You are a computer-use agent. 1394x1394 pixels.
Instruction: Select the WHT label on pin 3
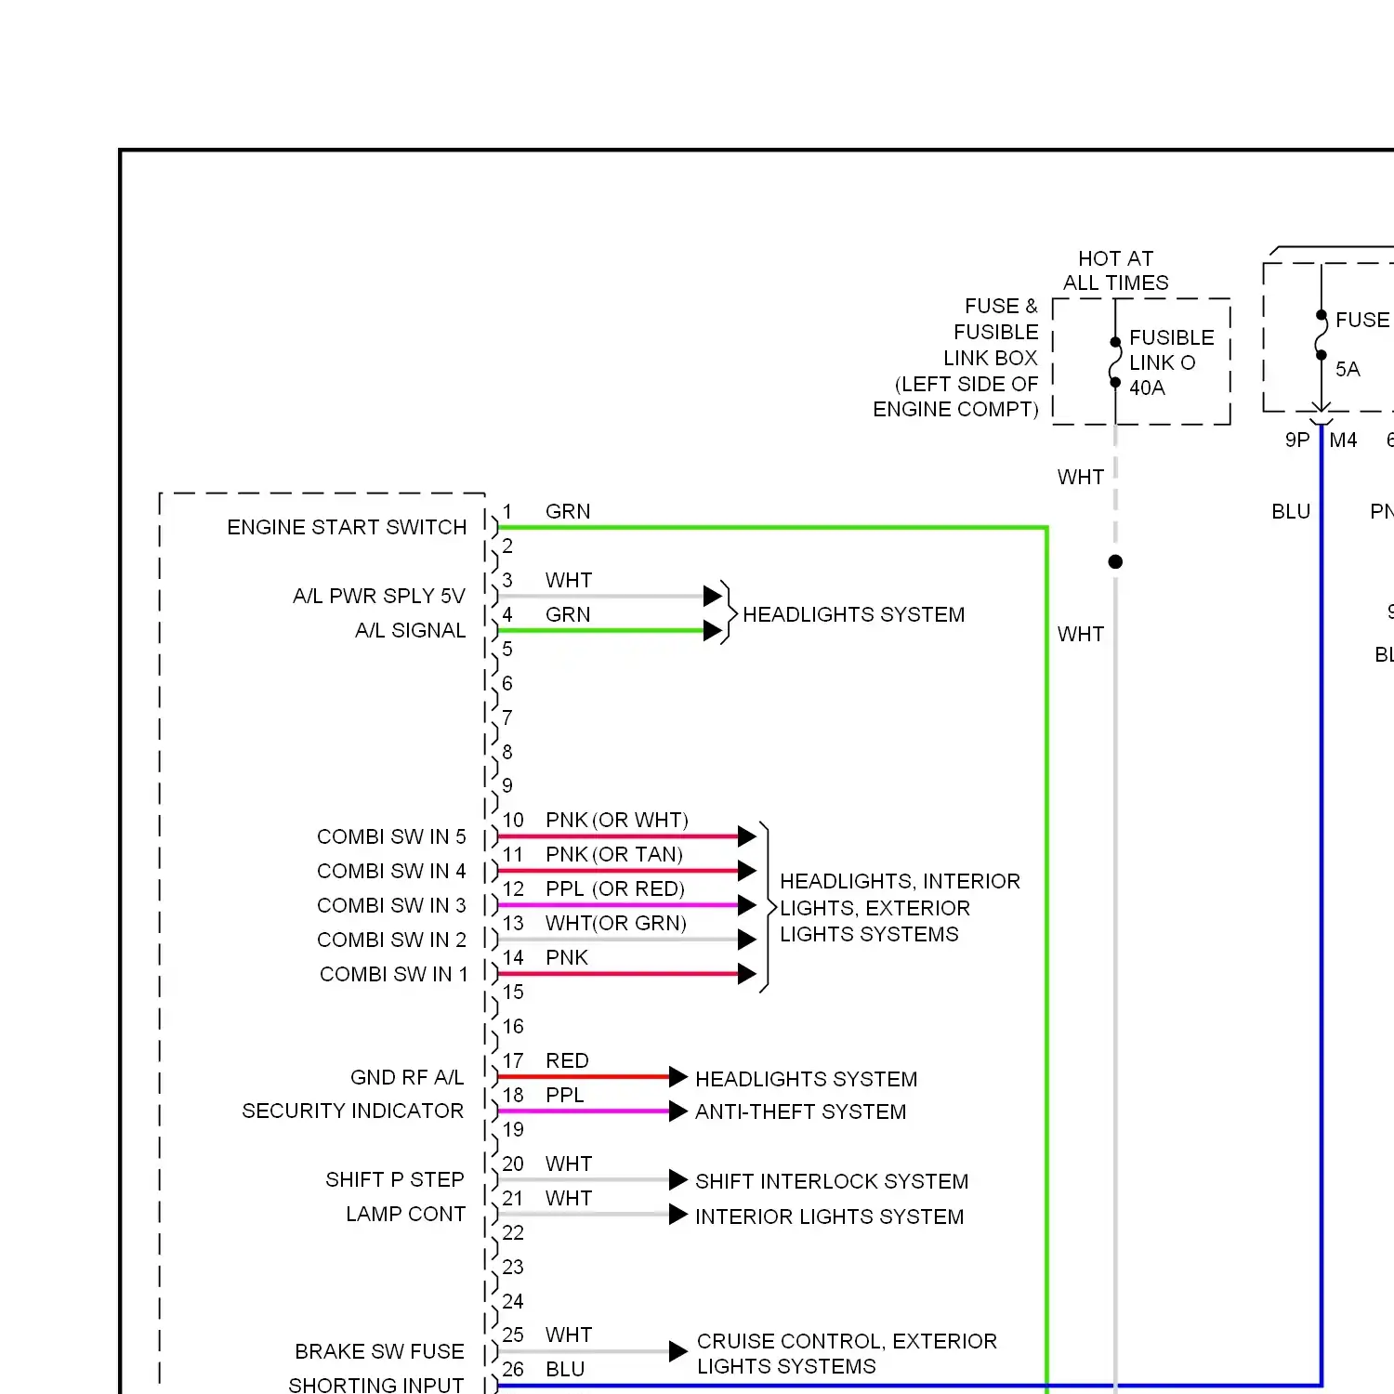click(569, 581)
